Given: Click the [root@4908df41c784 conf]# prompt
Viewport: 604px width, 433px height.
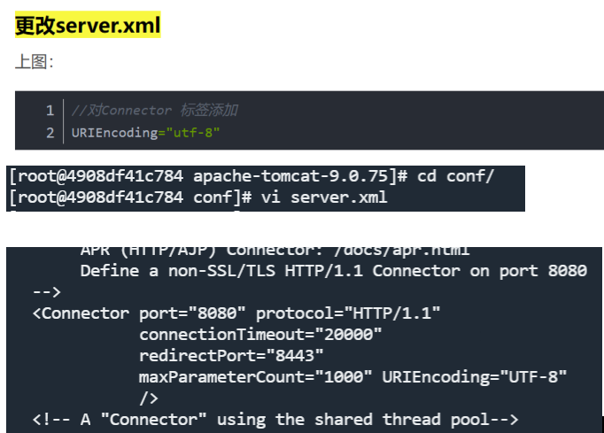Looking at the screenshot, I should coord(131,197).
